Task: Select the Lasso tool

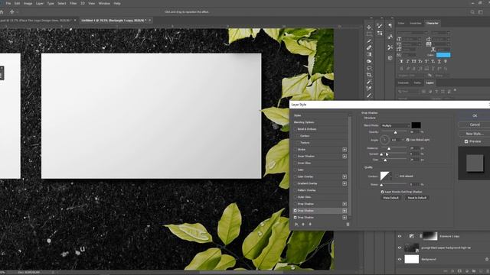Action: tap(369, 68)
